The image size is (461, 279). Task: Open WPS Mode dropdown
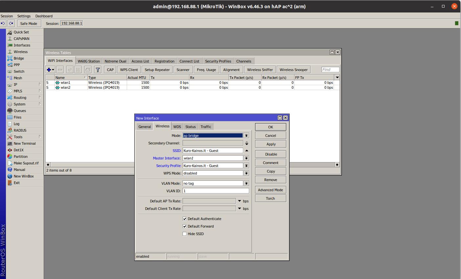(246, 173)
